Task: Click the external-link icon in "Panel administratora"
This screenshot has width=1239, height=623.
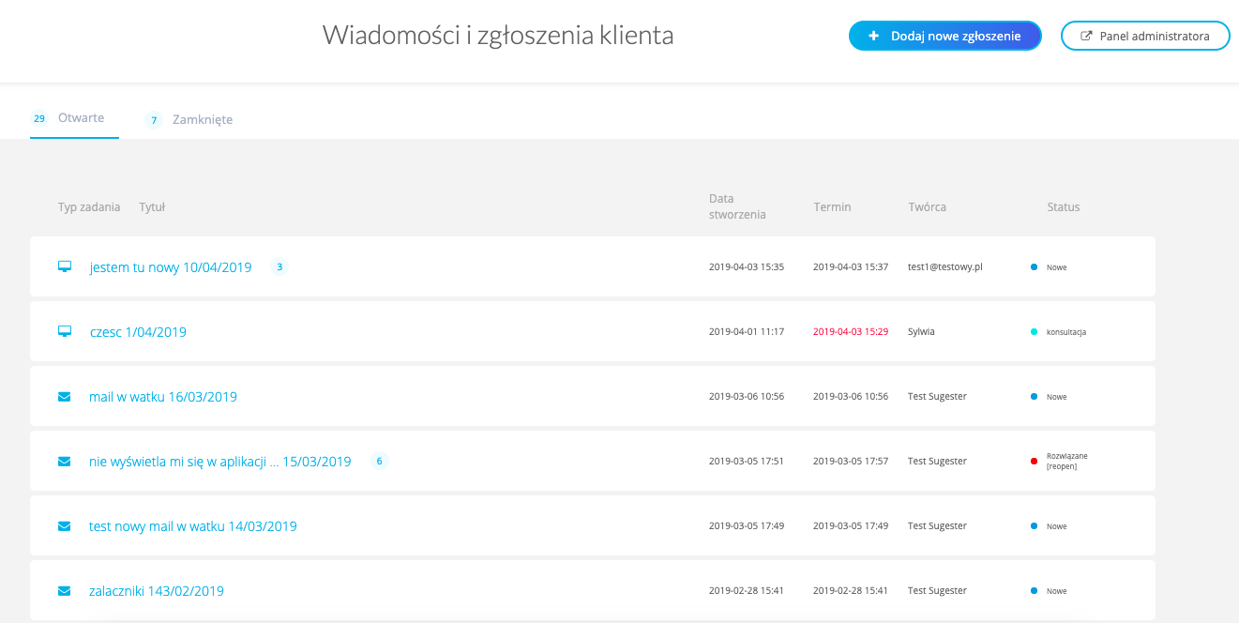Action: click(x=1086, y=35)
